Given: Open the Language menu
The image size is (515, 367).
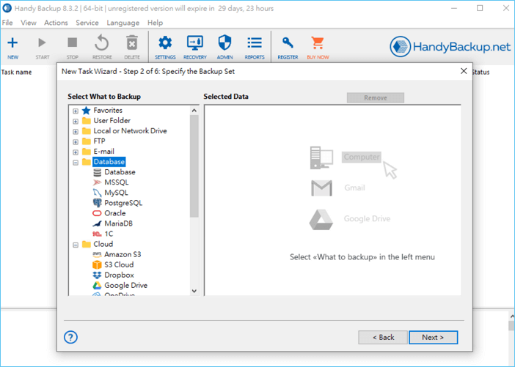Looking at the screenshot, I should (x=123, y=23).
